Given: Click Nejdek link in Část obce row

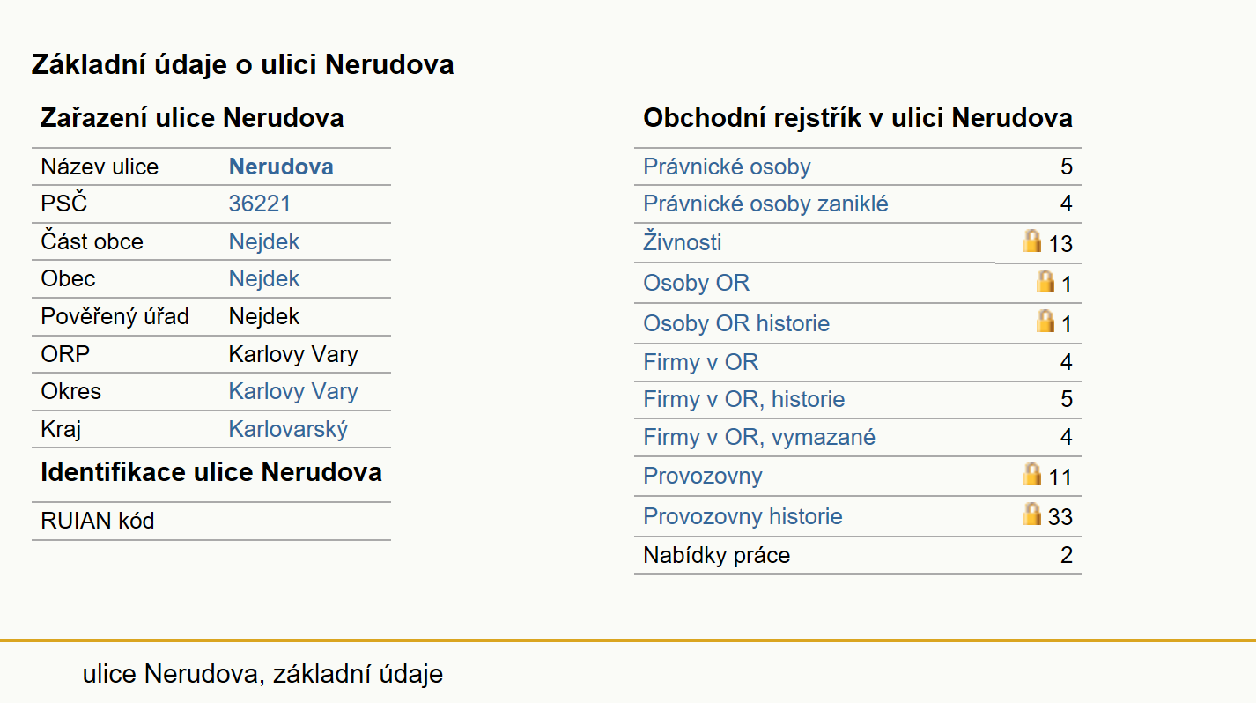Looking at the screenshot, I should coord(264,241).
